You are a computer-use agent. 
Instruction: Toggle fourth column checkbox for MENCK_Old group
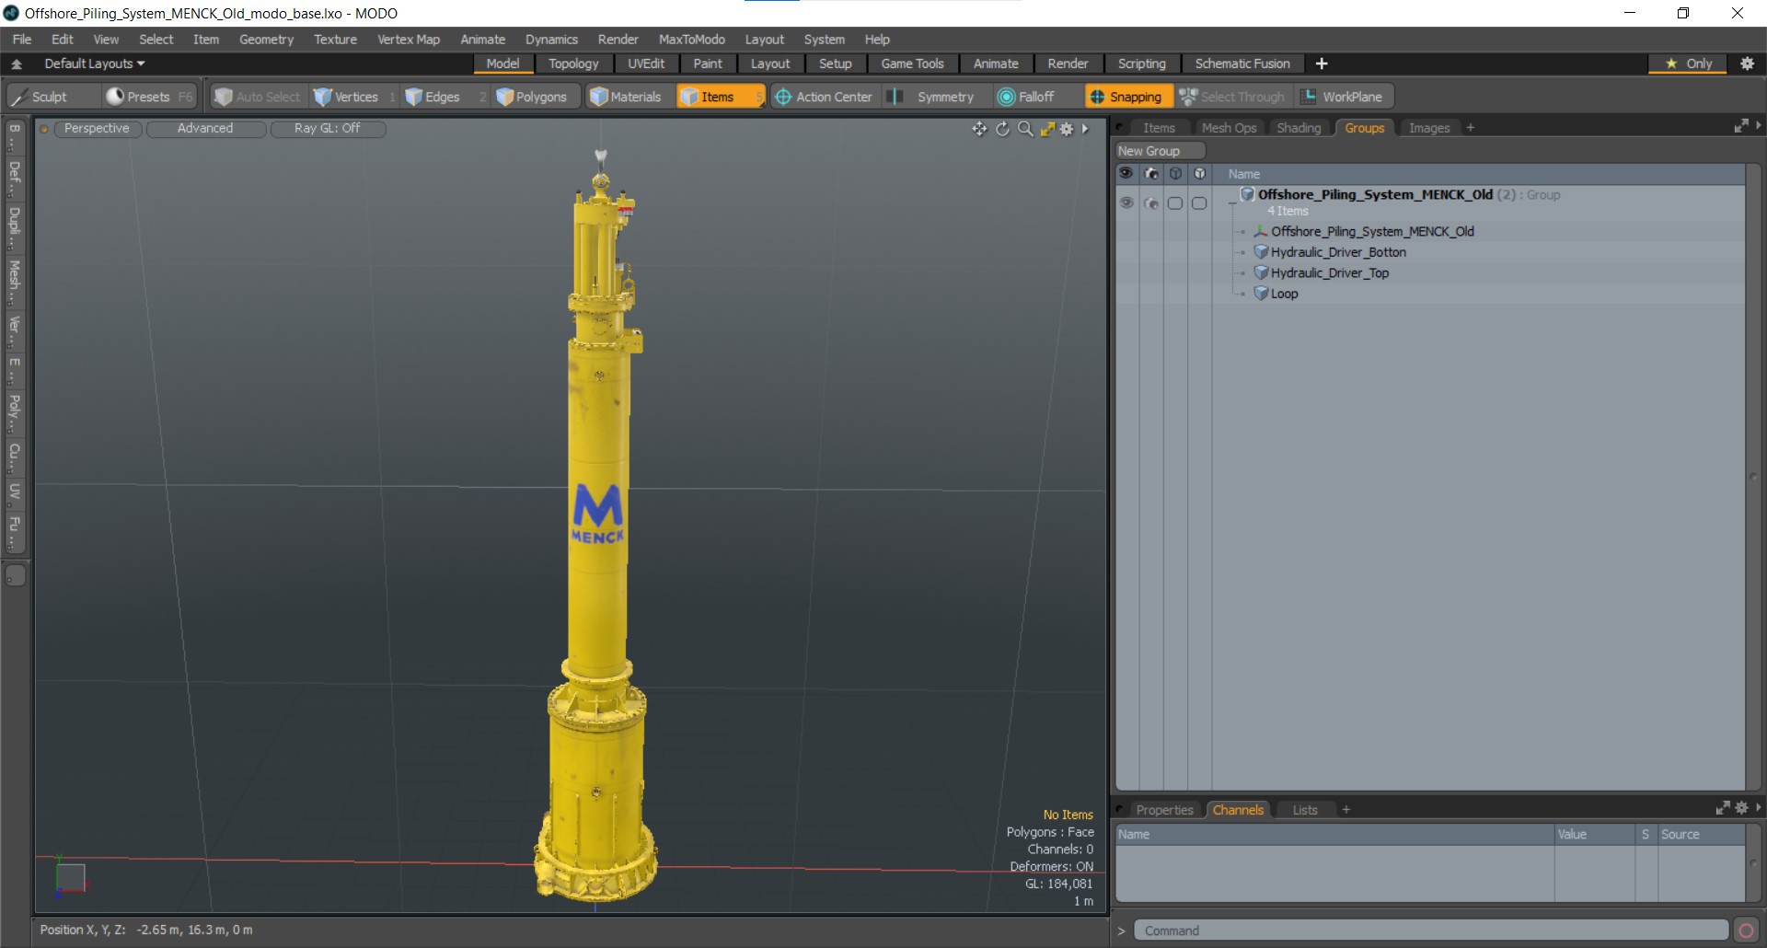[1199, 203]
